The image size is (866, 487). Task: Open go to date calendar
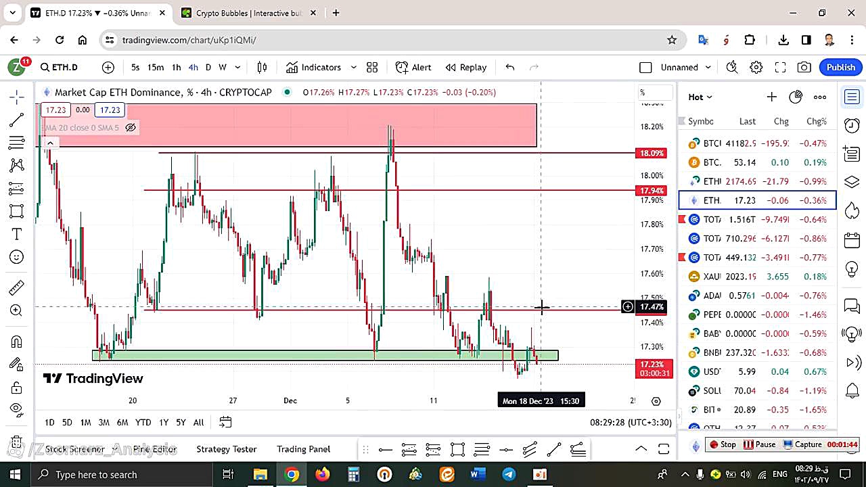pyautogui.click(x=225, y=422)
